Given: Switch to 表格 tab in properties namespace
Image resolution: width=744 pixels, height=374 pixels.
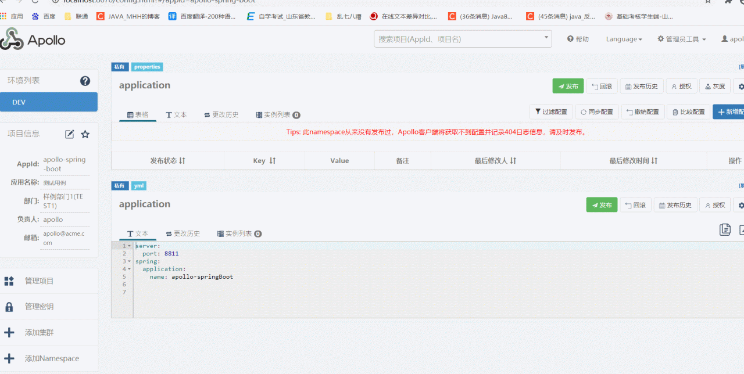Looking at the screenshot, I should pyautogui.click(x=138, y=115).
